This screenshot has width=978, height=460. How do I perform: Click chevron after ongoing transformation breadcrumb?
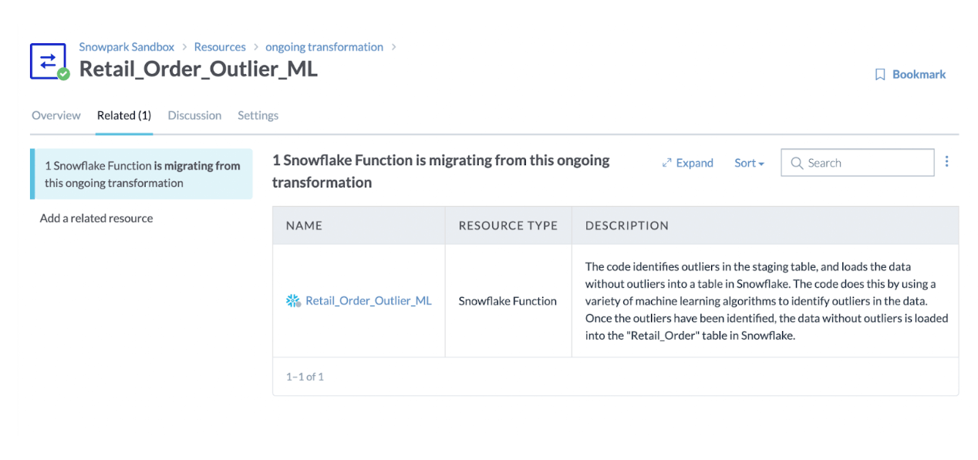pyautogui.click(x=394, y=47)
